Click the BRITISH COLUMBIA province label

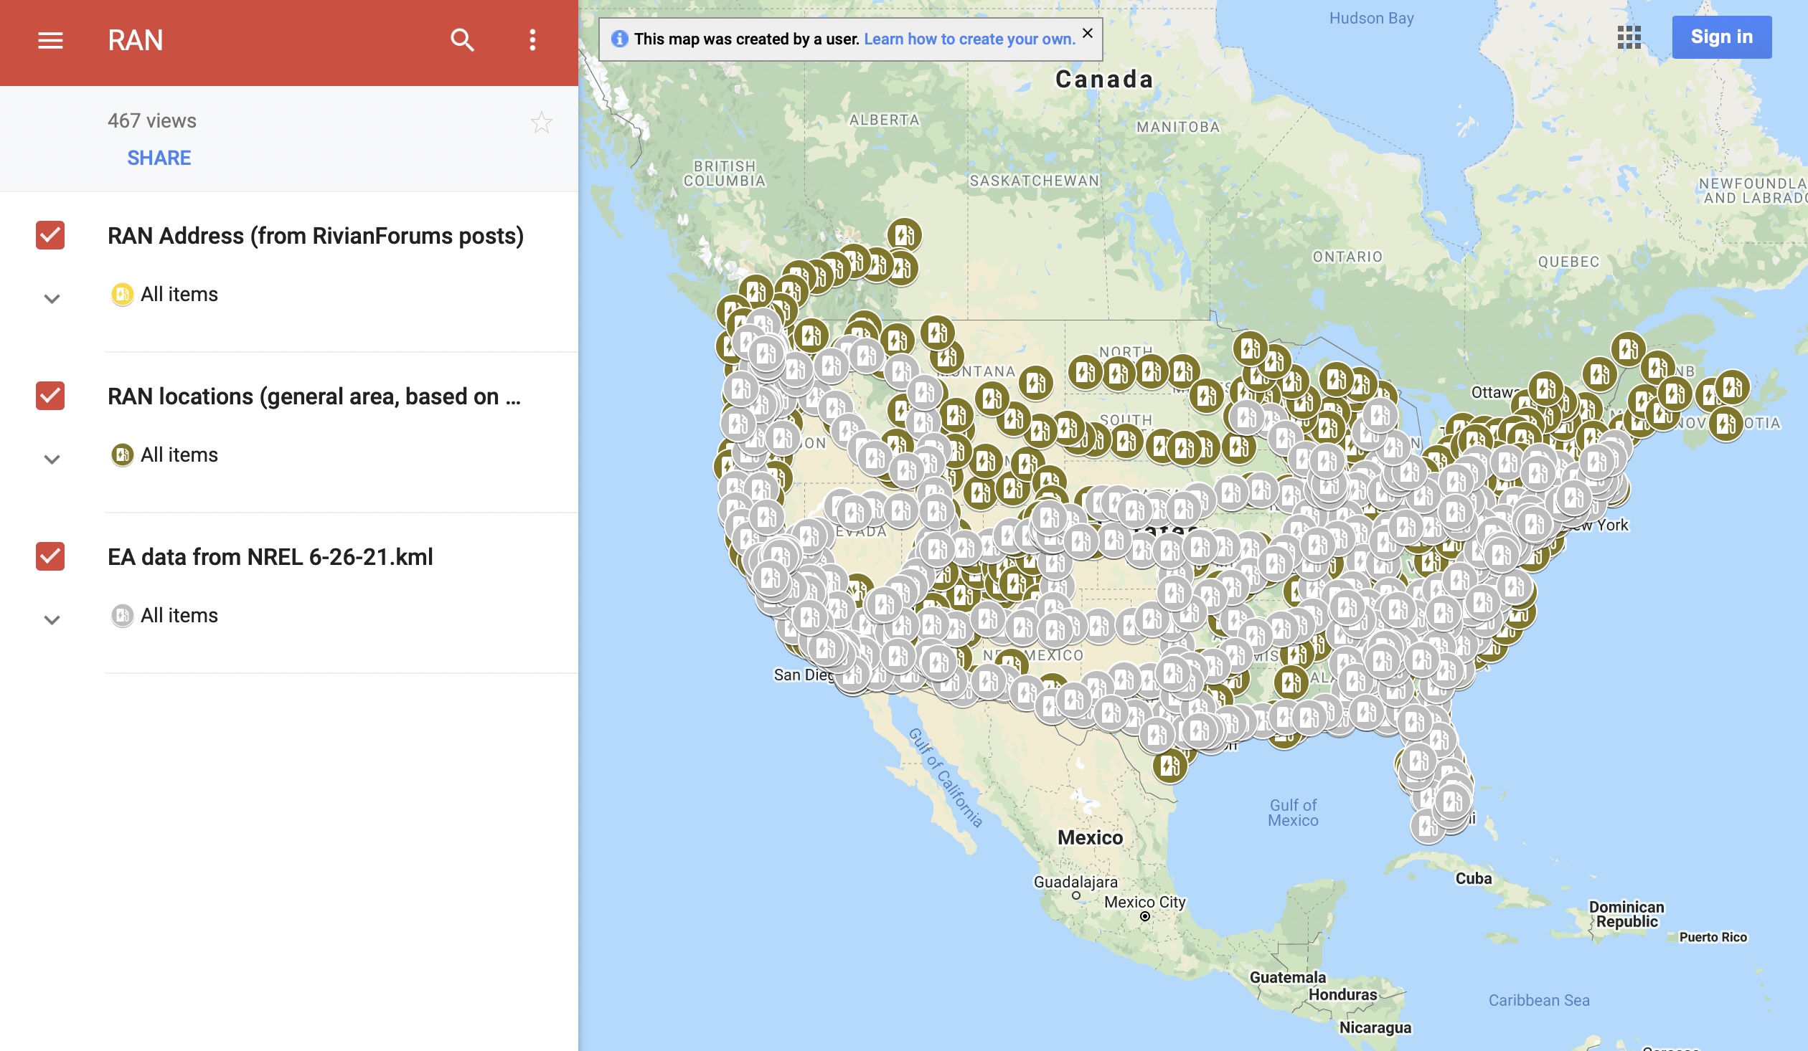725,173
